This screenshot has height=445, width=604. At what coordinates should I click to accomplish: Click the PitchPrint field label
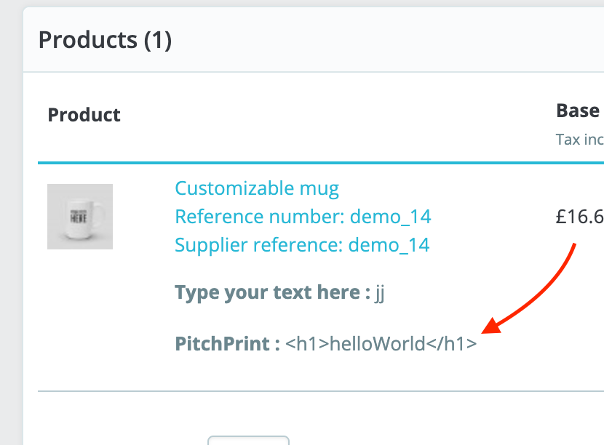coord(227,343)
